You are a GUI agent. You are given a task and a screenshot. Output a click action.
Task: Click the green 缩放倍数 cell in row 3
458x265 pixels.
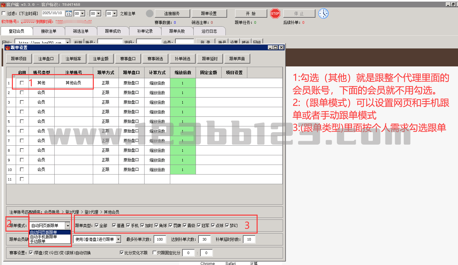tap(182, 102)
